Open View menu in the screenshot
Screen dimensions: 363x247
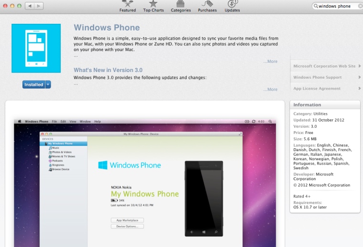point(73,122)
